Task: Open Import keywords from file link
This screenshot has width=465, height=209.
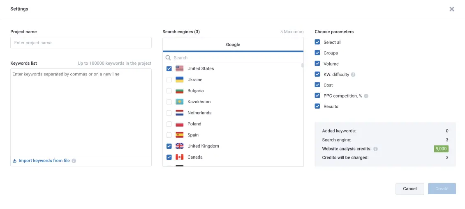Action: coord(44,161)
